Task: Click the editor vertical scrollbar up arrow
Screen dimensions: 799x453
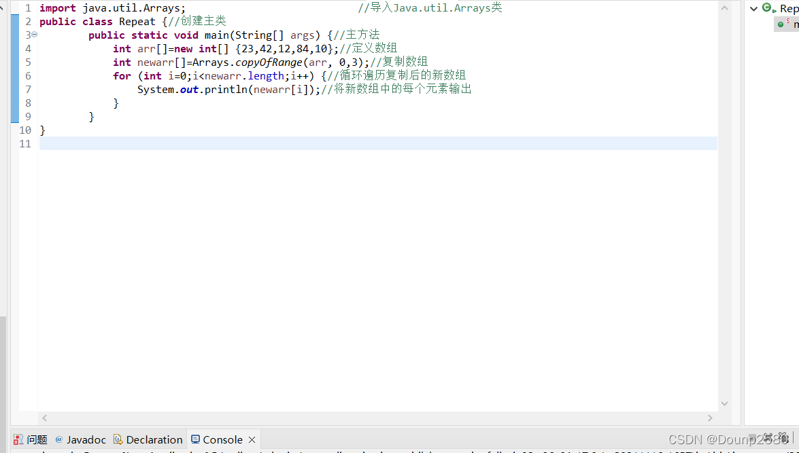Action: (724, 7)
